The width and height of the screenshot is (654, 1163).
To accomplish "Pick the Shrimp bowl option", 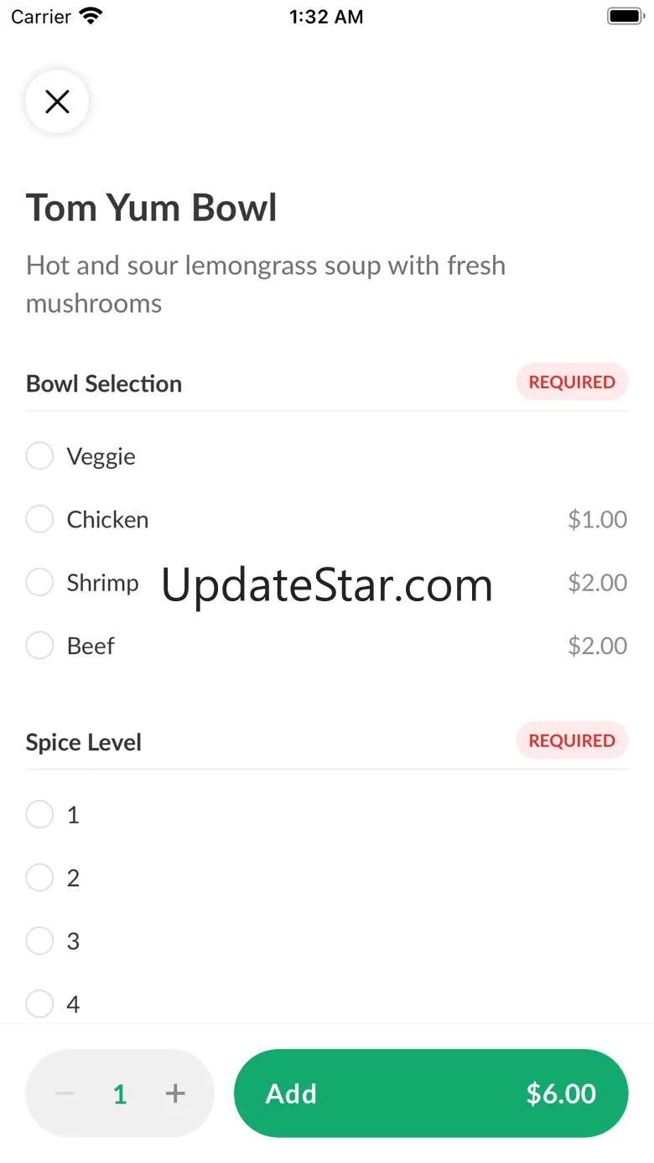I will point(39,583).
